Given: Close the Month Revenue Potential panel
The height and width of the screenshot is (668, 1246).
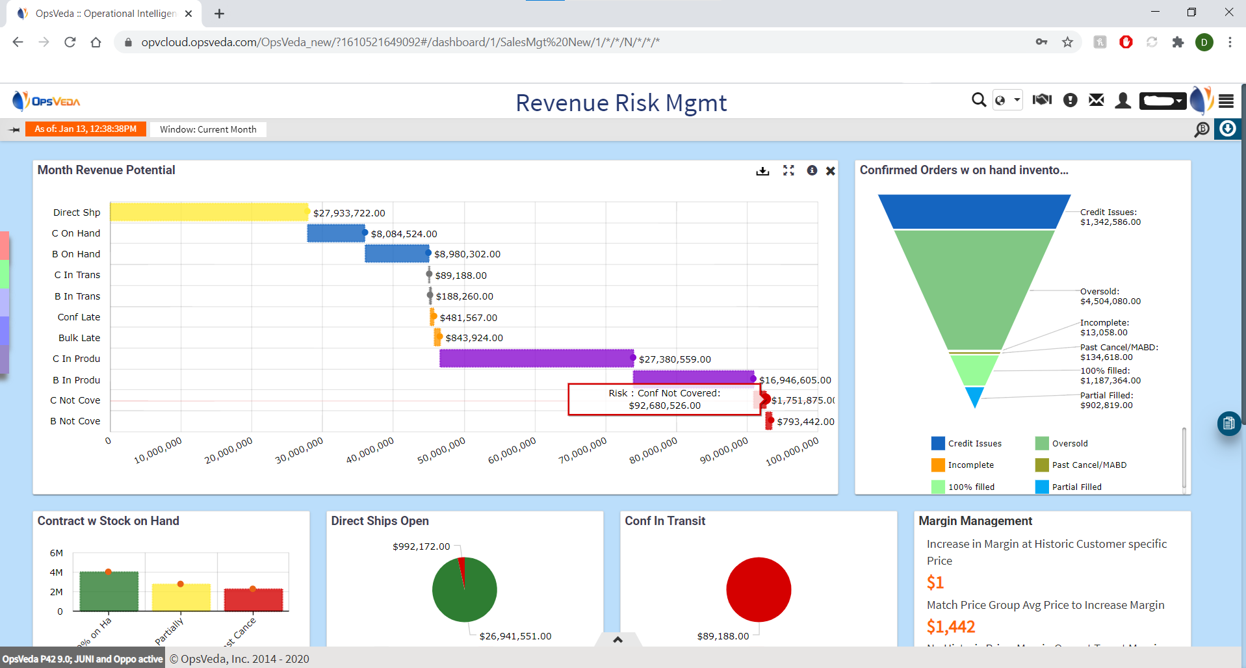Looking at the screenshot, I should (x=831, y=171).
